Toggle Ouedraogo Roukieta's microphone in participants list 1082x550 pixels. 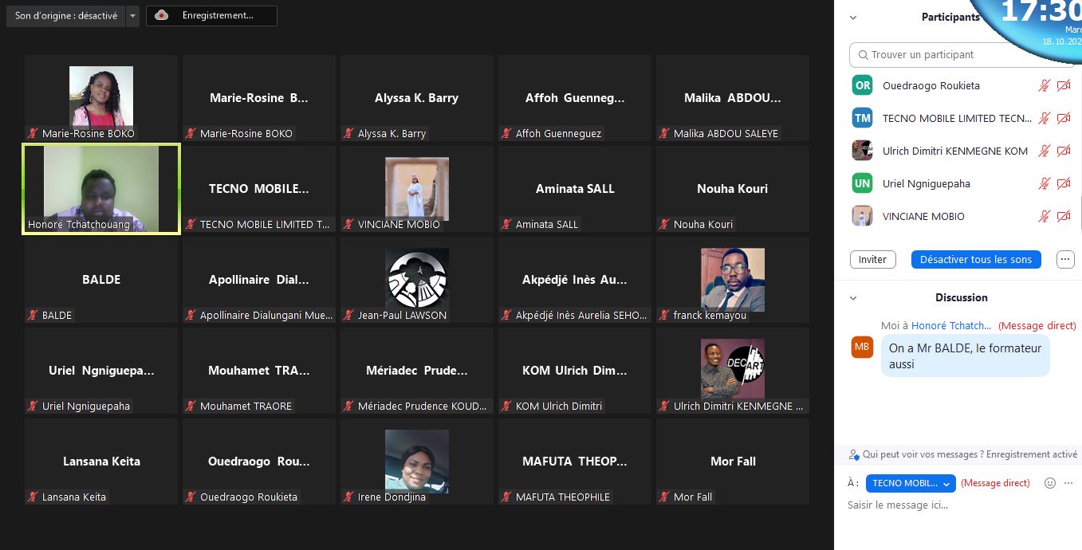point(1044,85)
